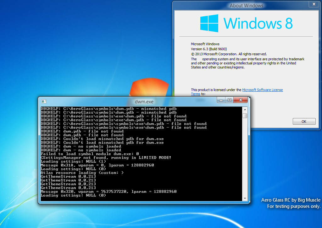Click the 'Terms' hyperlink text
The width and height of the screenshot is (322, 228).
point(195,94)
